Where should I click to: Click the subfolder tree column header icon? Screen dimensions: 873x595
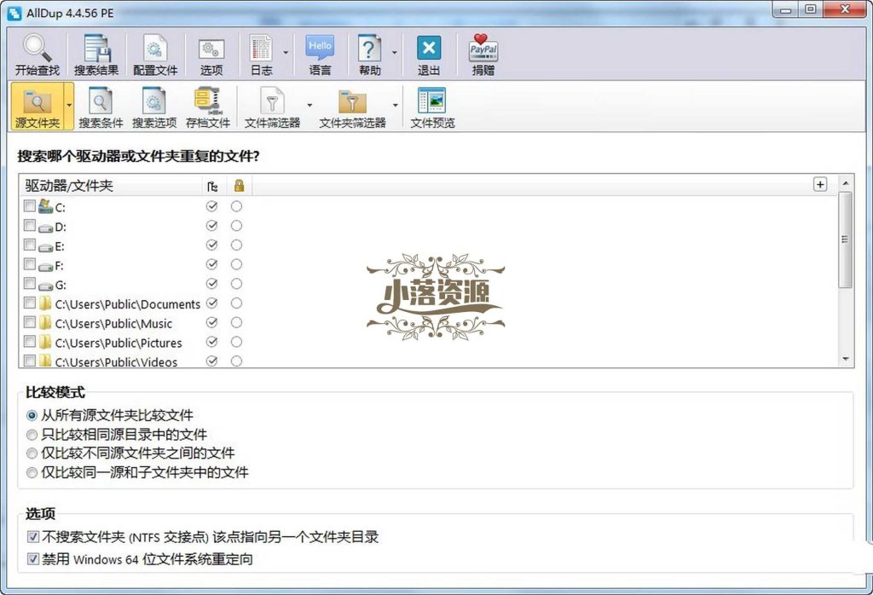tap(212, 186)
